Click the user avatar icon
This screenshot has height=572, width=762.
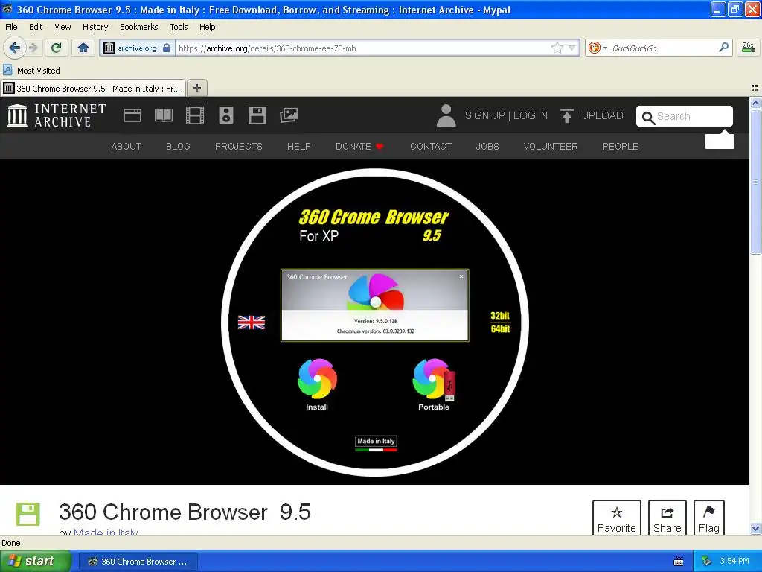pos(446,115)
